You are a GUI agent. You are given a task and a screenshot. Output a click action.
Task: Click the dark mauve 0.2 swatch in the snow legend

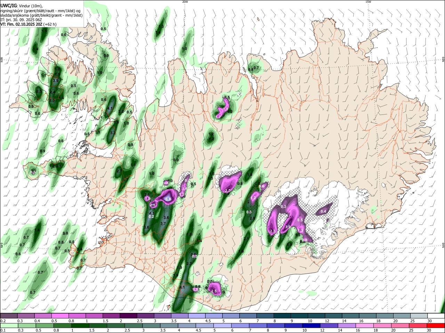pos(9,316)
